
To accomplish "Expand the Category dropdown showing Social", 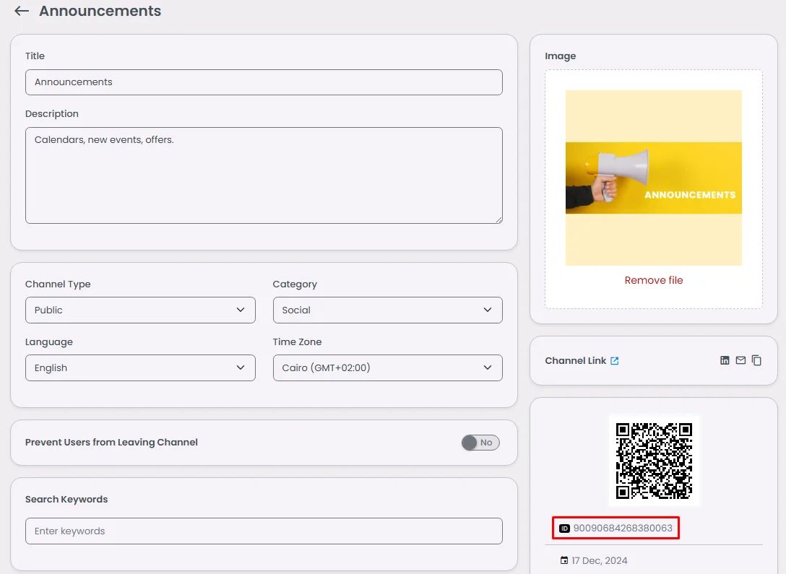I will pos(387,310).
